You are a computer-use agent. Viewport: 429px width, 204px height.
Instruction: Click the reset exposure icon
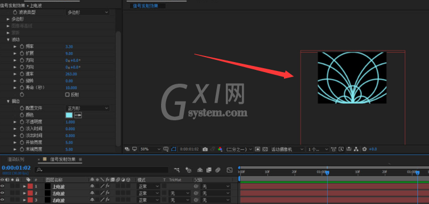pyautogui.click(x=364, y=149)
